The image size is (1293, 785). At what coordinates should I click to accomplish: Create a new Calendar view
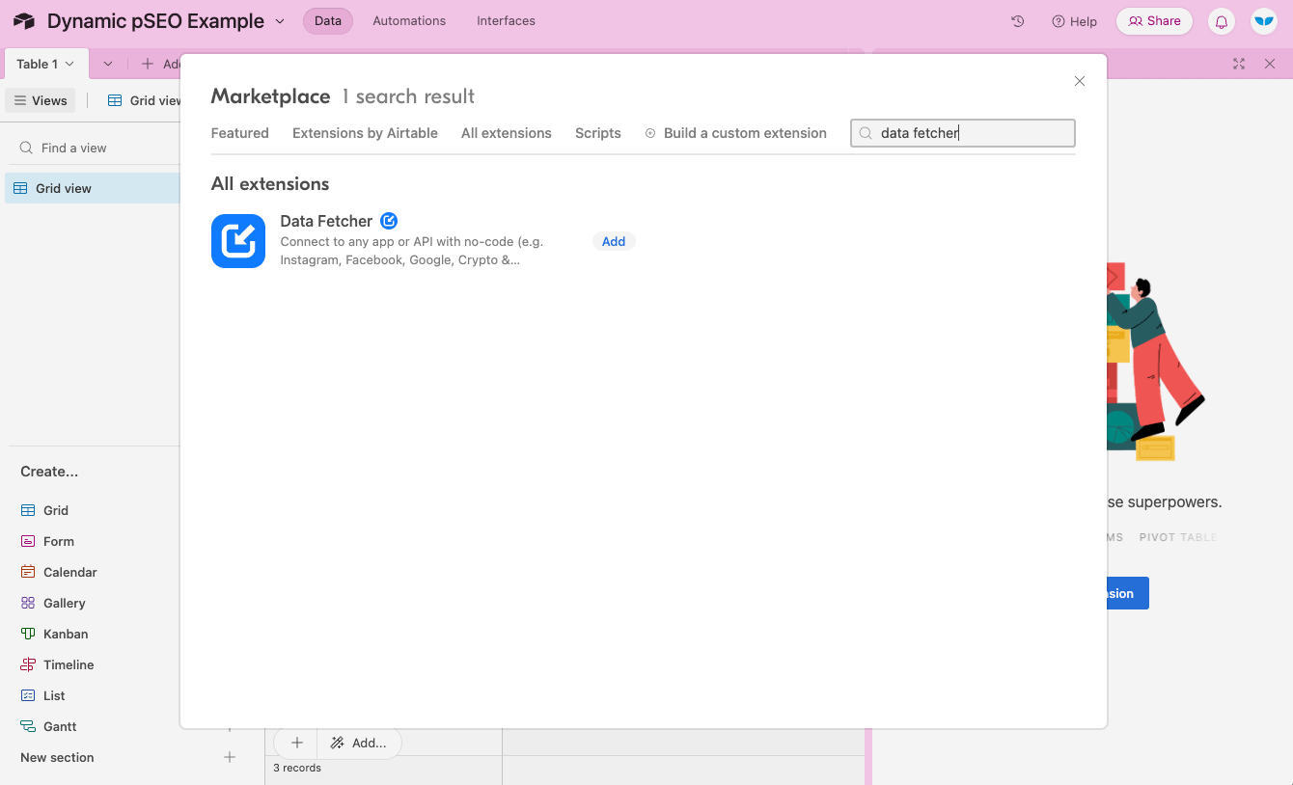(x=69, y=572)
